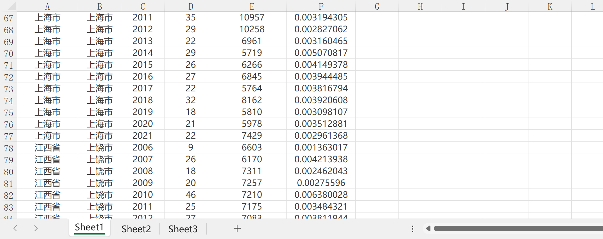603x239 pixels.
Task: Click the horizontal scrollbar thumb
Action: (x=518, y=228)
